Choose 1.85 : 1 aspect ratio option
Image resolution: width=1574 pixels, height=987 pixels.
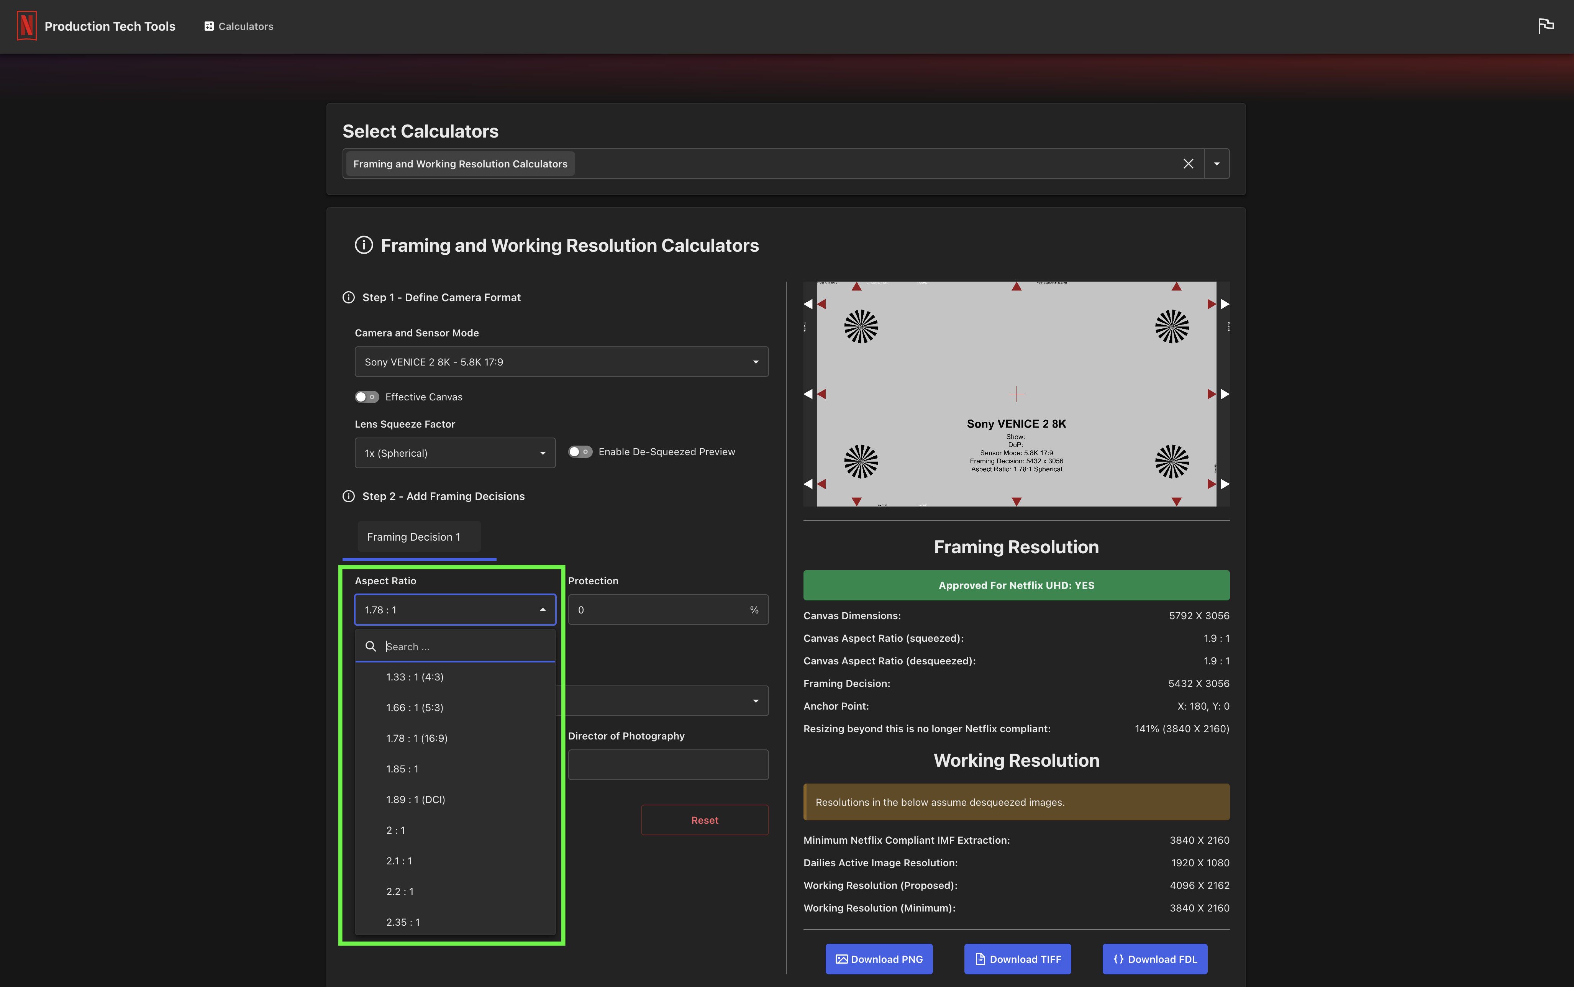[x=402, y=769]
